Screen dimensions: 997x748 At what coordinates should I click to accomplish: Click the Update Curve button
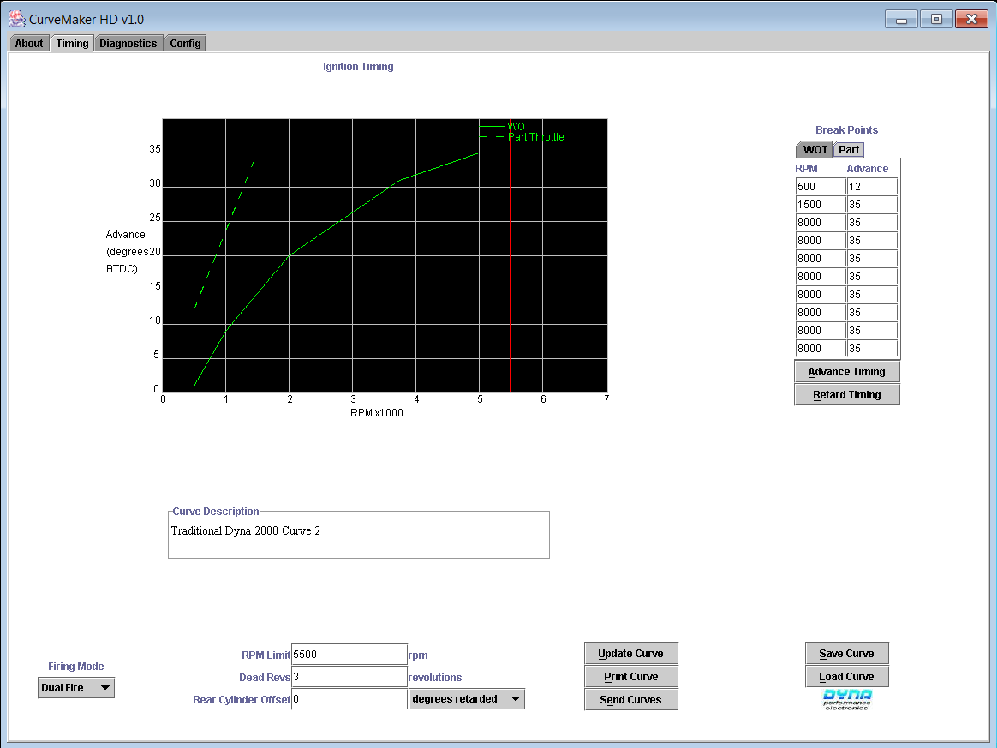point(631,654)
